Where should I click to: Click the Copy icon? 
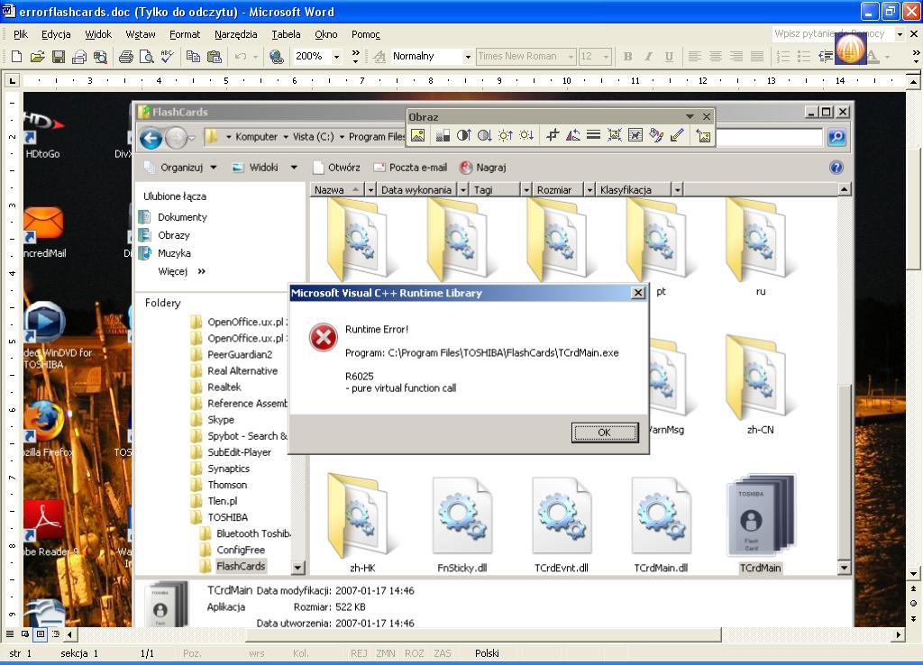coord(193,57)
